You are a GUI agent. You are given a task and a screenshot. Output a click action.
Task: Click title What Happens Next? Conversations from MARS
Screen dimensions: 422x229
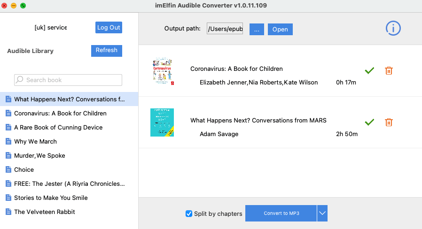258,120
